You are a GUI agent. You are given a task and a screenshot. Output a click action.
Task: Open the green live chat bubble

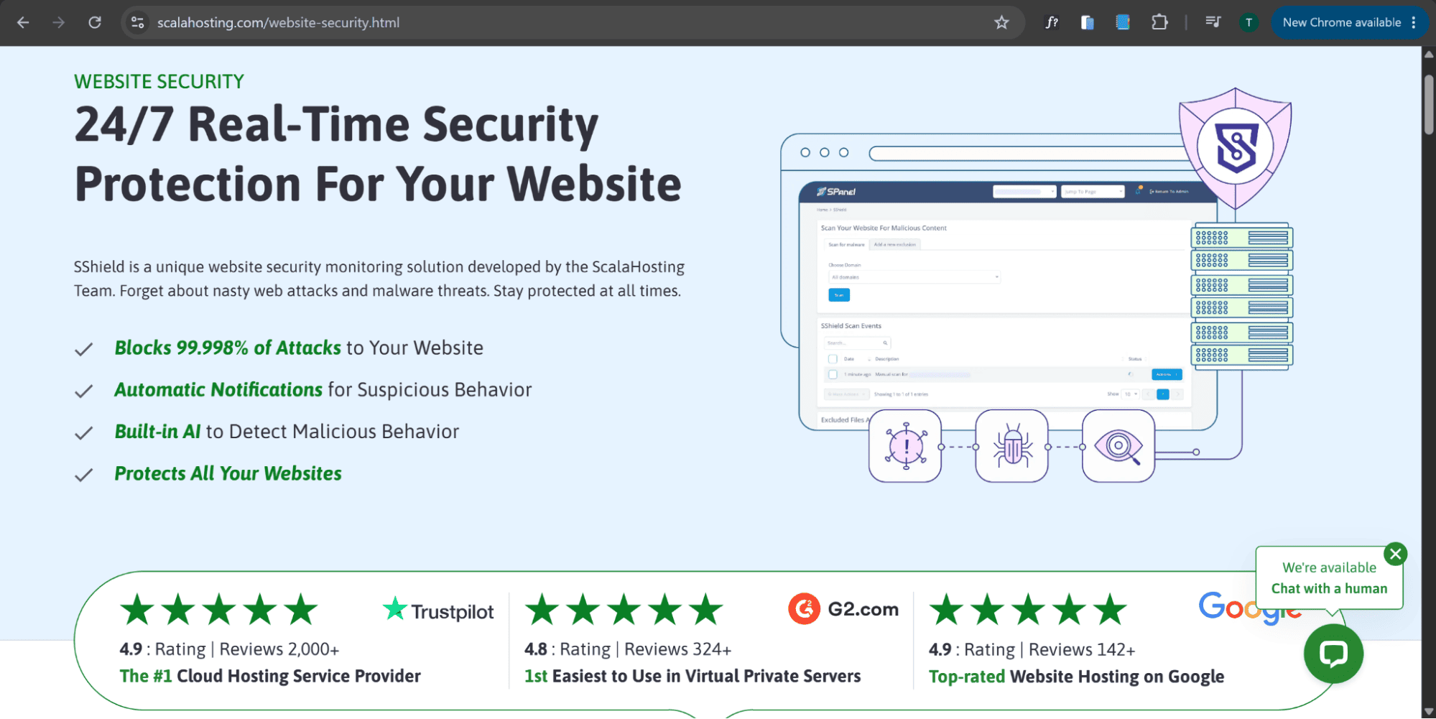(1333, 654)
